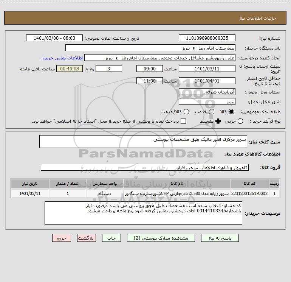The height and width of the screenshot is (282, 291).
Task: Click the نام کالا column header
Action: [x=177, y=184]
